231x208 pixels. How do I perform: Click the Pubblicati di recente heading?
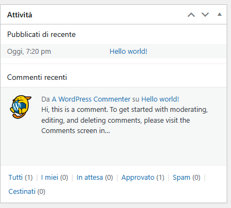[x=41, y=34]
